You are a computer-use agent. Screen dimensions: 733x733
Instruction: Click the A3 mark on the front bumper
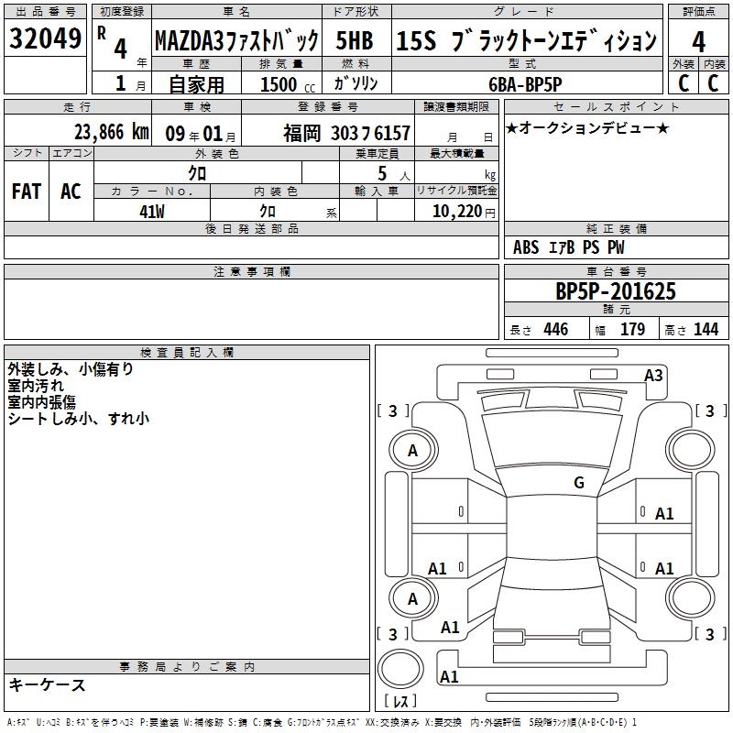coord(653,376)
